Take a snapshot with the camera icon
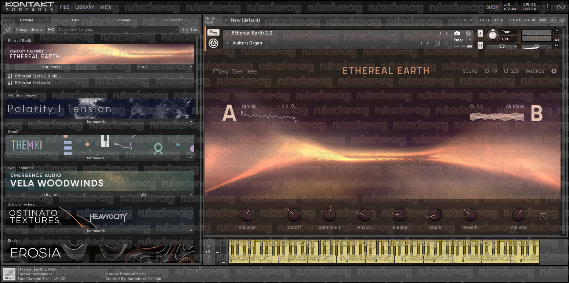The image size is (569, 283). [457, 33]
